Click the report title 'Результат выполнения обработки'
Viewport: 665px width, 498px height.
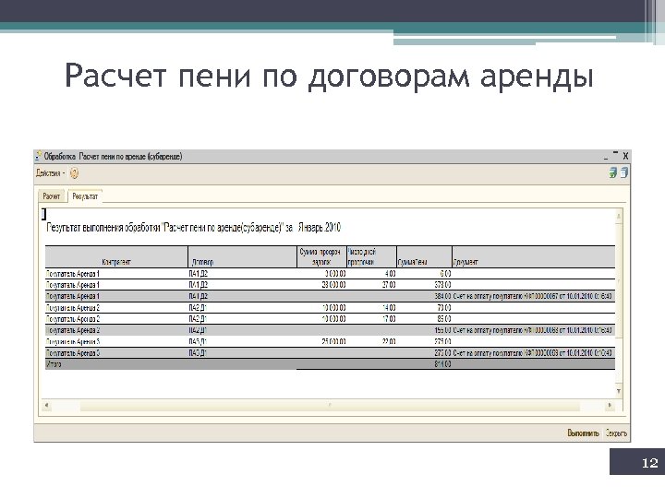point(193,228)
